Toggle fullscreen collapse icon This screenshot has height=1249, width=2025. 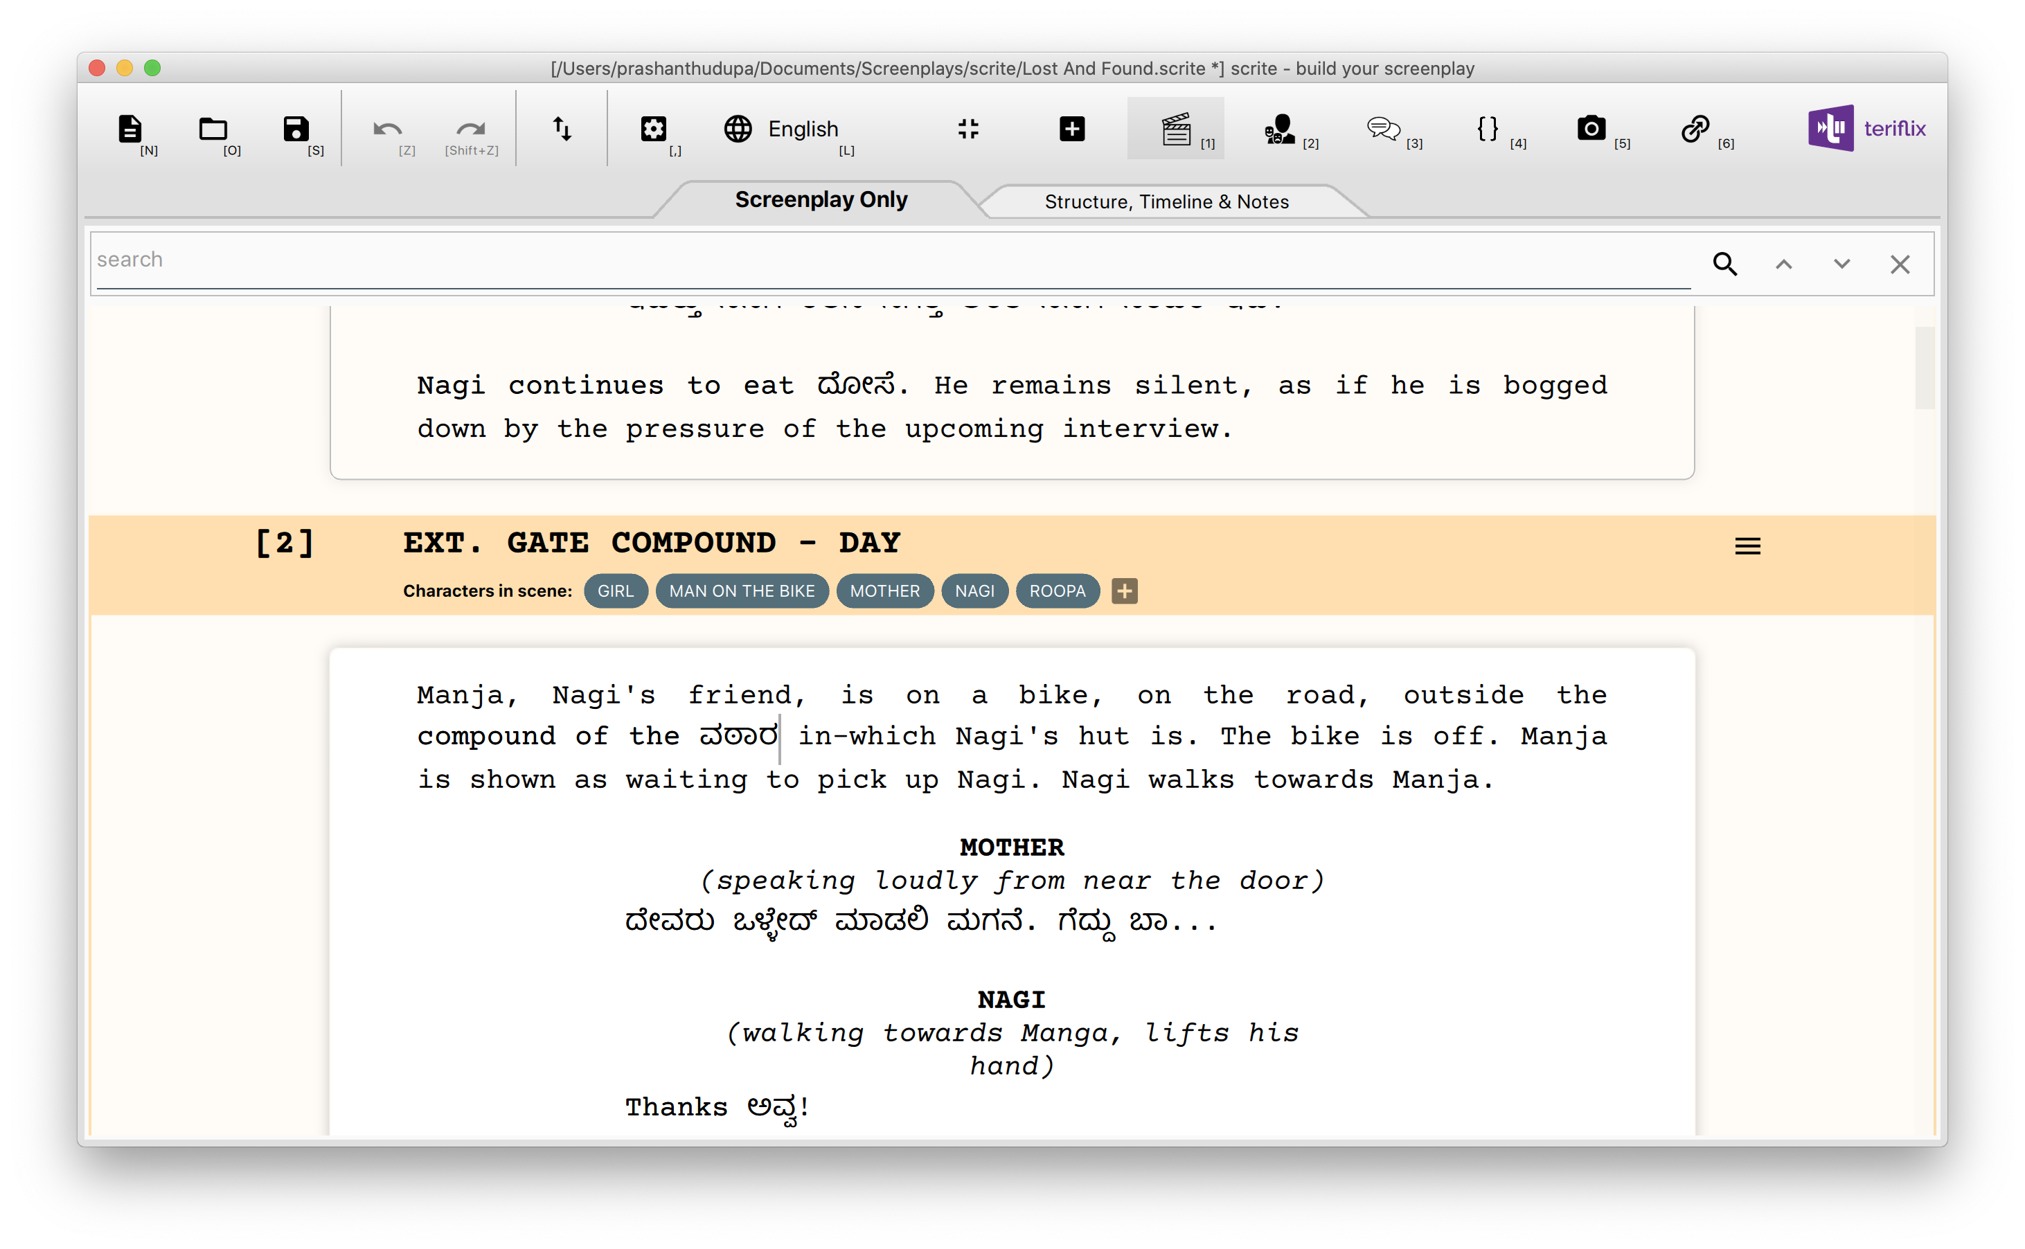pos(968,129)
